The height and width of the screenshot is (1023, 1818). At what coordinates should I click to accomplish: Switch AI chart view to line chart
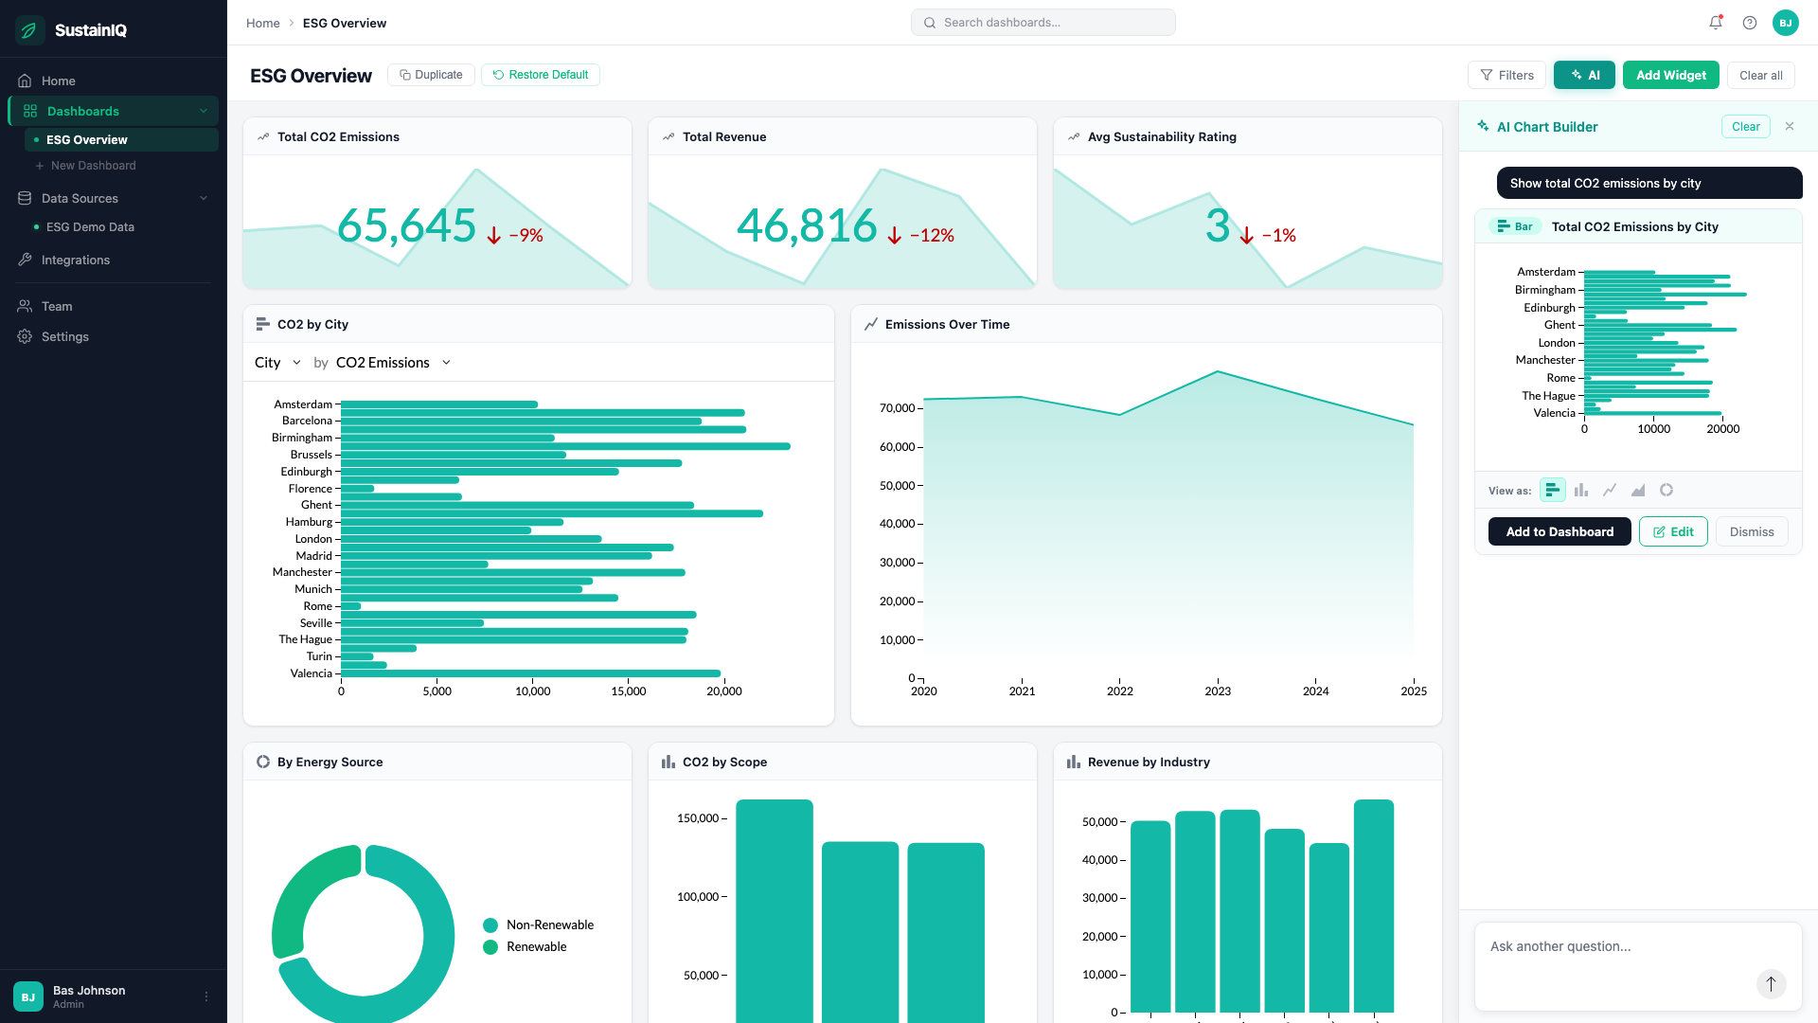[1610, 490]
